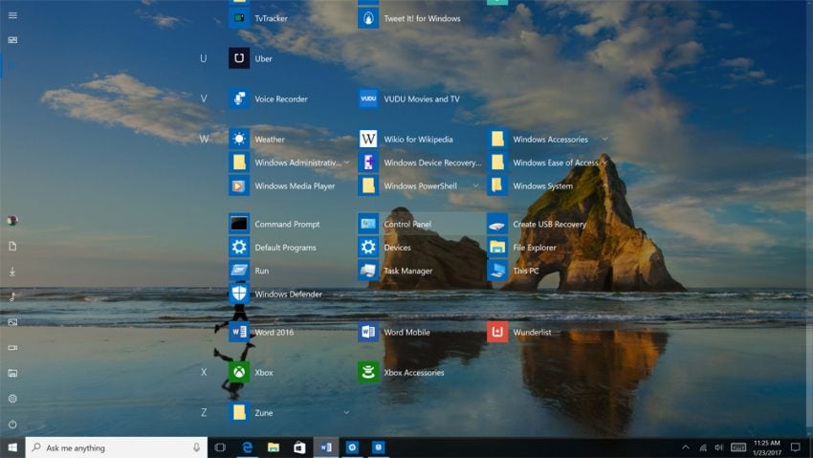Expand the Windows Accessories folder chevron
Viewport: 813px width, 458px height.
point(604,139)
